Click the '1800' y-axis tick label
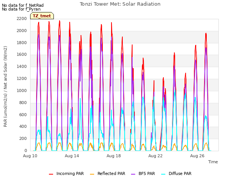The image size is (241, 181). click(x=22, y=43)
